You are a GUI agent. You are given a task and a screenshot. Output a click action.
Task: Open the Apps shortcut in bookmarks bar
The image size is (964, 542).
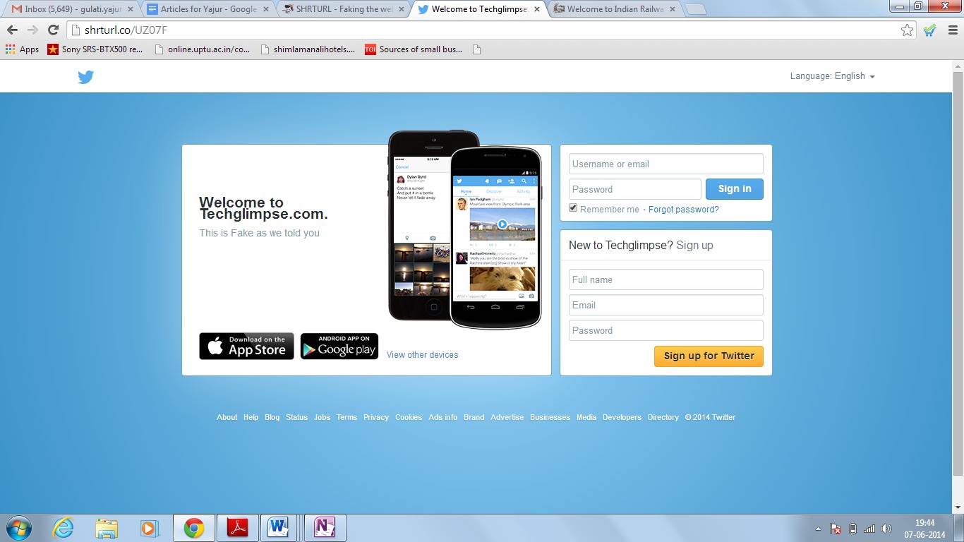[x=22, y=49]
